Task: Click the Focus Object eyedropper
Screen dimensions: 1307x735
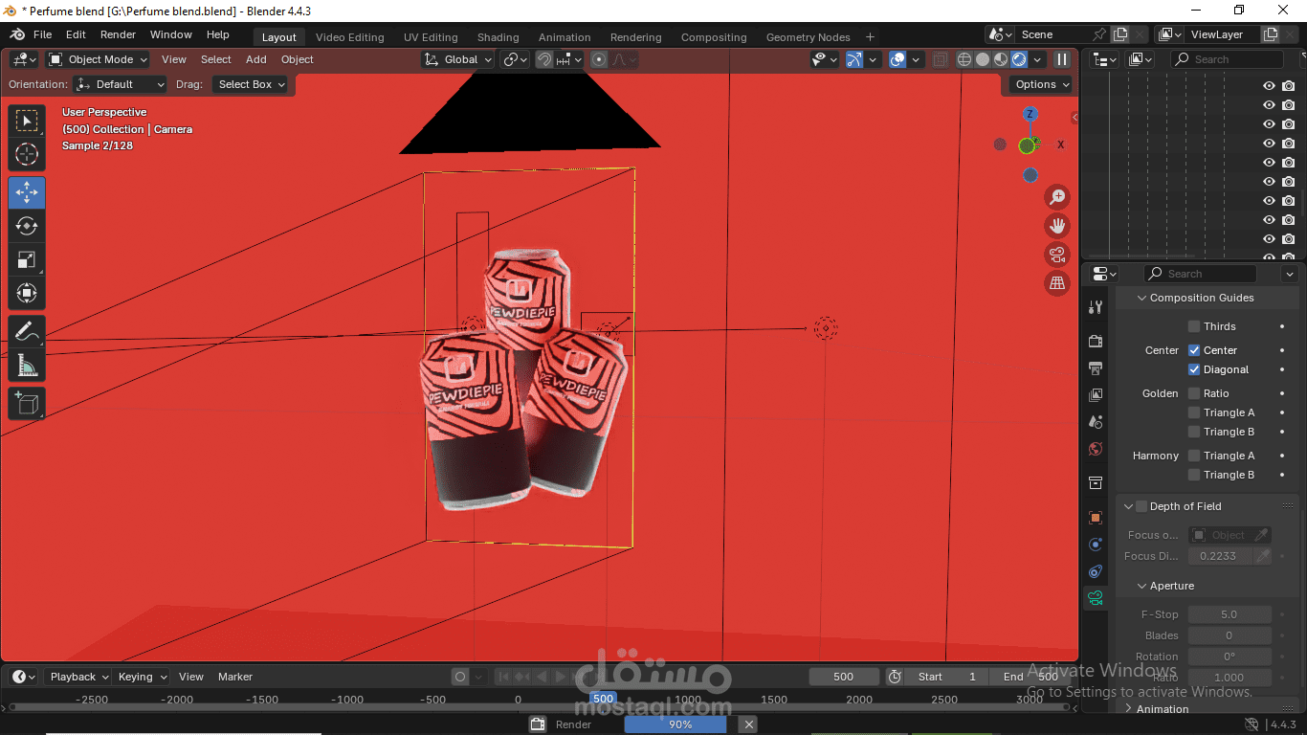Action: 1262,535
